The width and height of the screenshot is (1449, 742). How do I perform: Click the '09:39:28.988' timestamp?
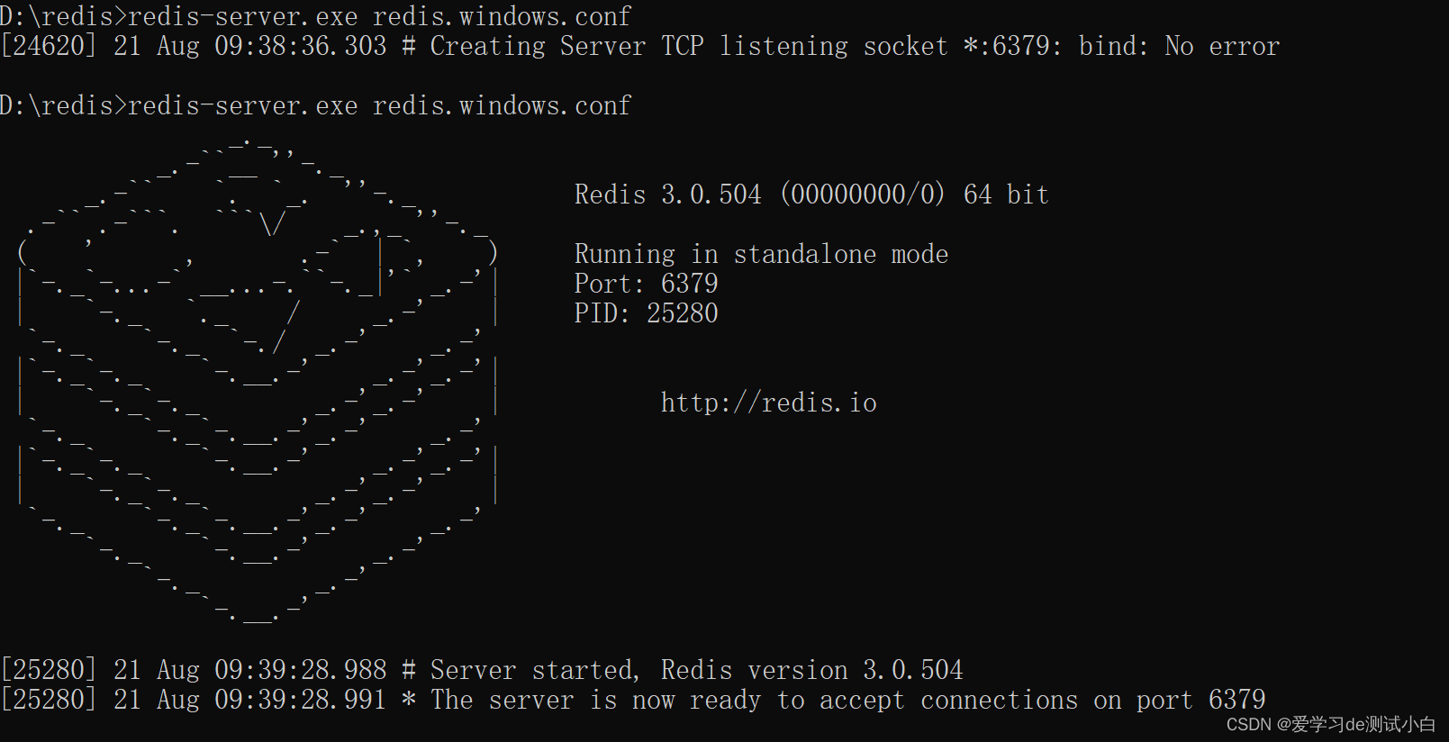pos(300,670)
